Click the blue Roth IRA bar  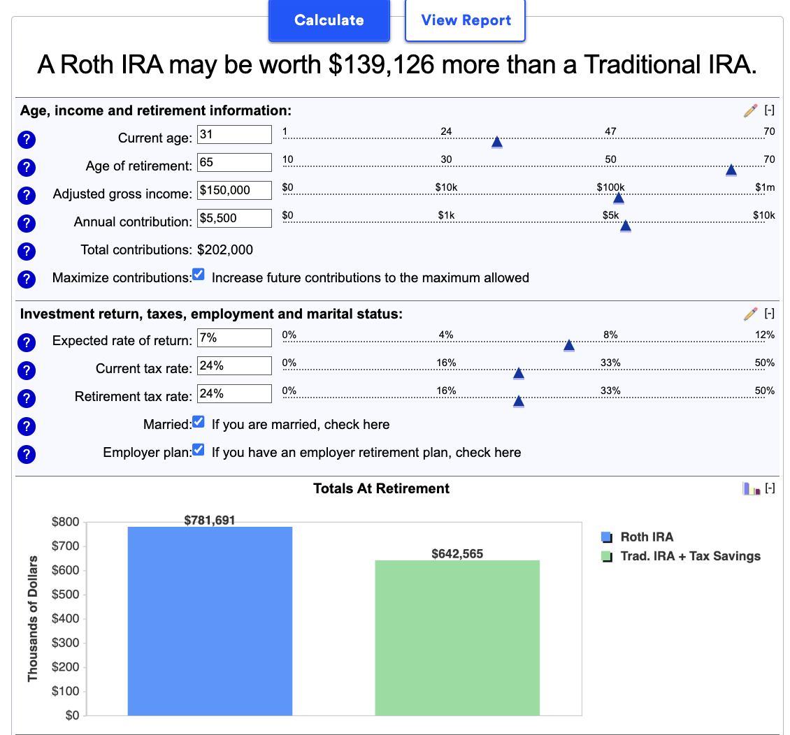210,620
